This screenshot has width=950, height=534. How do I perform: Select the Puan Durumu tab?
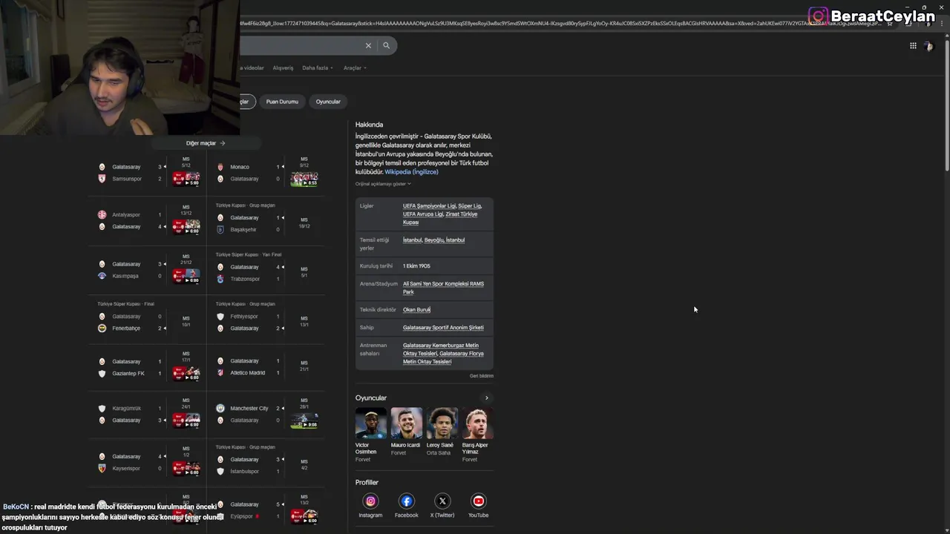coord(282,102)
